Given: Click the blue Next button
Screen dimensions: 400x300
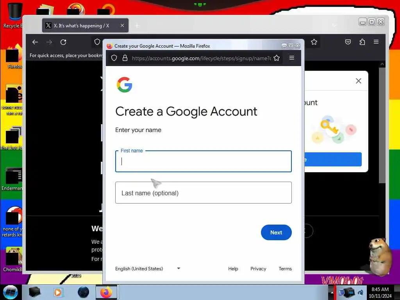Looking at the screenshot, I should [x=276, y=232].
